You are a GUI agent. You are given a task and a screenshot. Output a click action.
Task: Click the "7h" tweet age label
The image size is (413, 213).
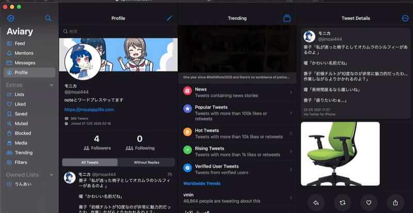coord(170,175)
